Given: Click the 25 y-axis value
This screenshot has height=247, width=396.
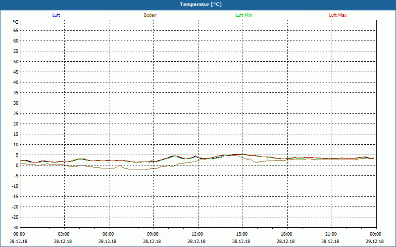Looking at the screenshot, I should (16, 114).
